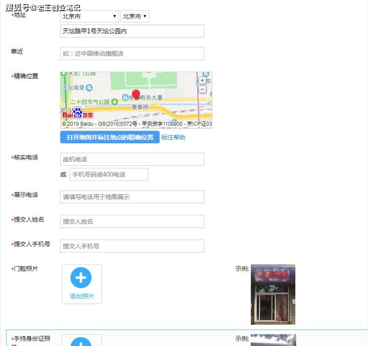Open the city dropdown next to province
Image resolution: width=368 pixels, height=346 pixels.
(x=135, y=16)
